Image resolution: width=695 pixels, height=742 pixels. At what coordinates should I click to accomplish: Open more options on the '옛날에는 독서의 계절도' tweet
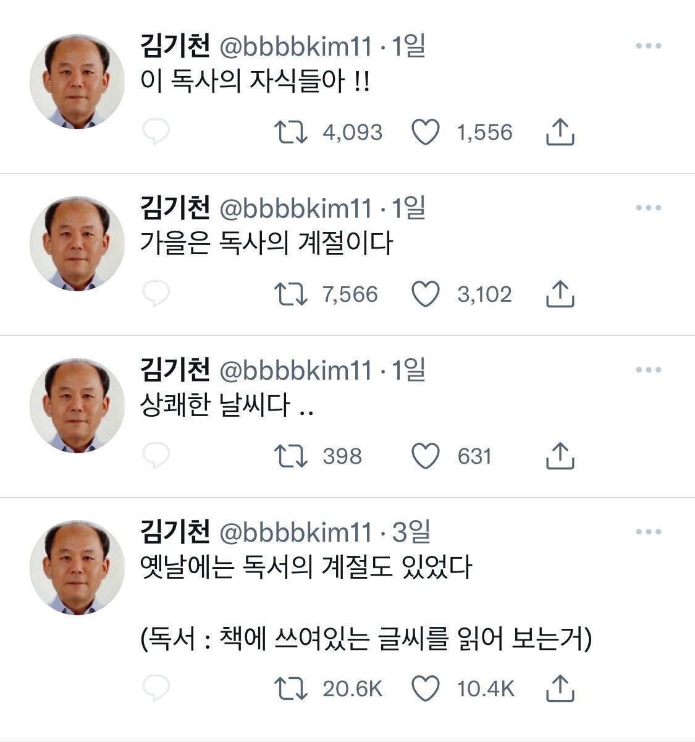pyautogui.click(x=648, y=532)
